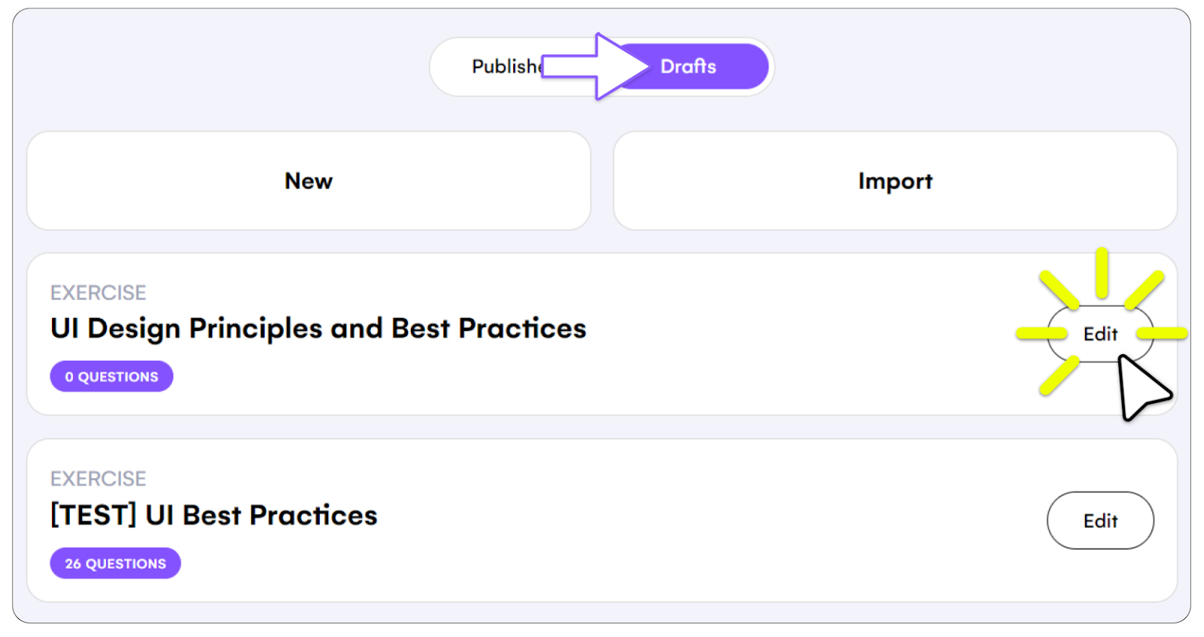1204x637 pixels.
Task: Create a New exercise
Action: point(309,181)
